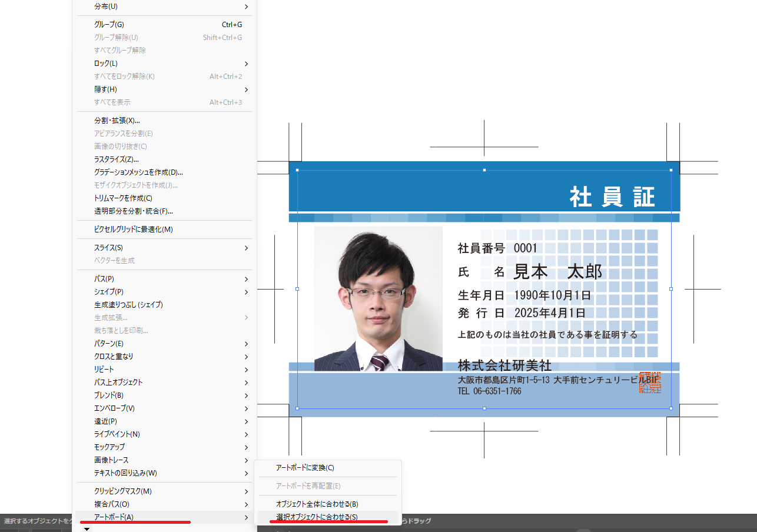Open the アートボード(A) submenu entry
This screenshot has width=757, height=532.
tap(114, 517)
